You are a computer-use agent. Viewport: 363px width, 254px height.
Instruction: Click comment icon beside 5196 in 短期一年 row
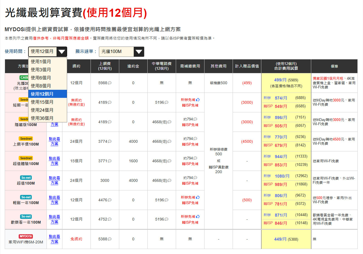pyautogui.click(x=167, y=103)
